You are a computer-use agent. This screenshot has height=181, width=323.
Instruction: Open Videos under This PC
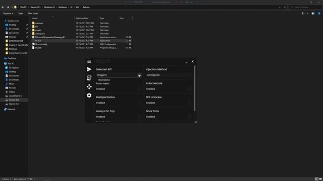[12, 92]
